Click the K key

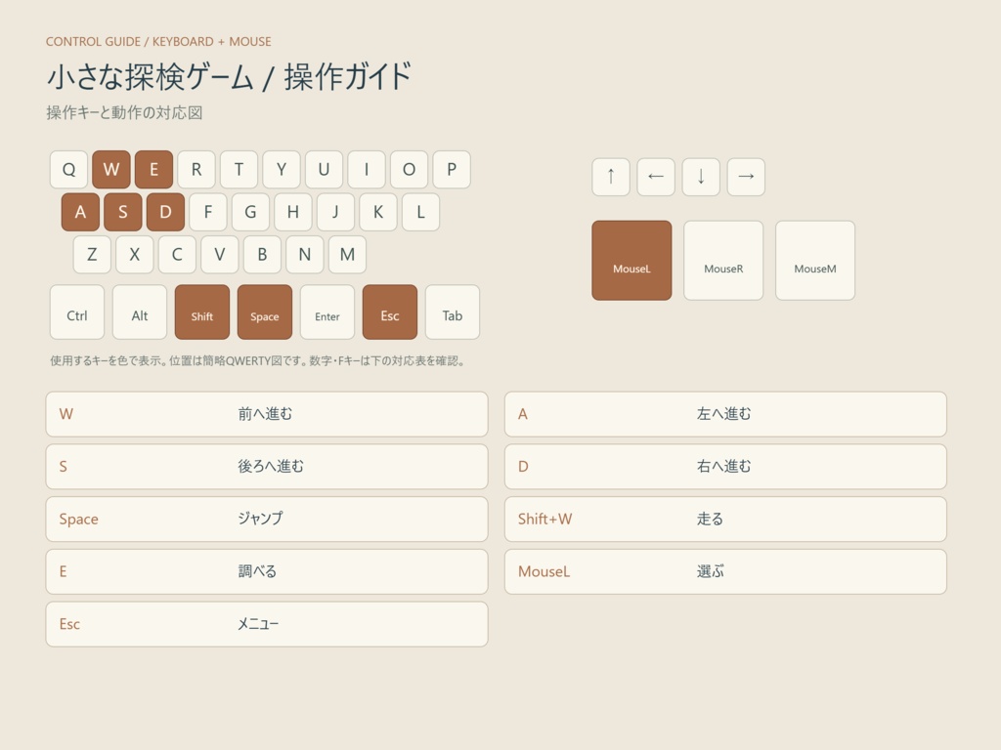tap(378, 212)
